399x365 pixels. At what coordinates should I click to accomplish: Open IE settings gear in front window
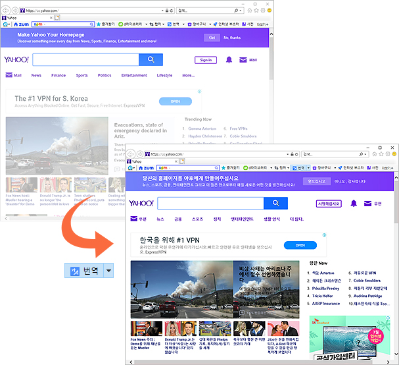388,154
